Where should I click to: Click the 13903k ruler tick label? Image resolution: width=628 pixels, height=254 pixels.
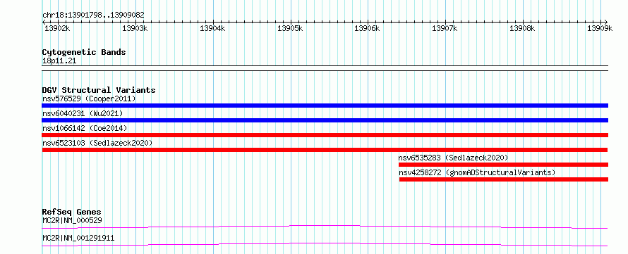tap(135, 28)
